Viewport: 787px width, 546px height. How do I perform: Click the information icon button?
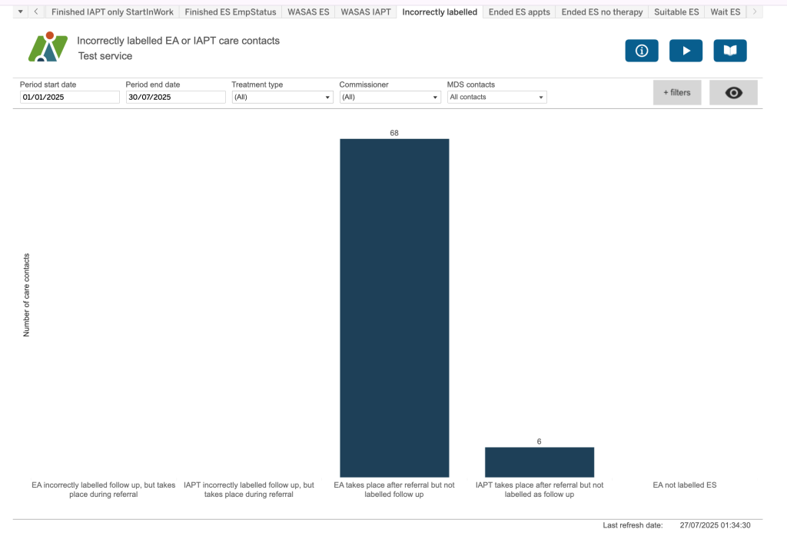pos(642,51)
